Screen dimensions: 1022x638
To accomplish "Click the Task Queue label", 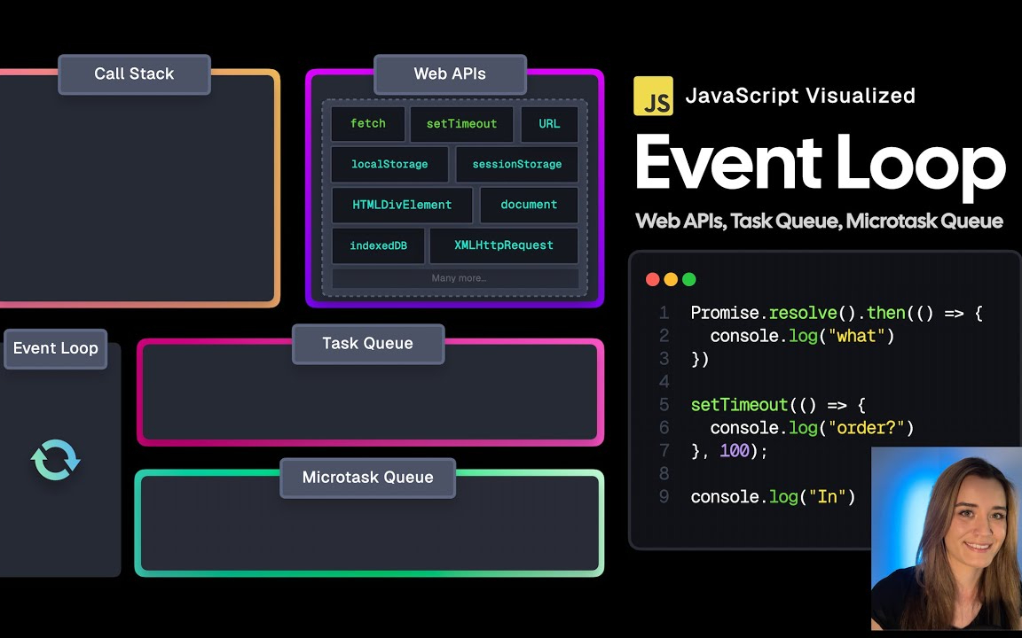I will (367, 344).
